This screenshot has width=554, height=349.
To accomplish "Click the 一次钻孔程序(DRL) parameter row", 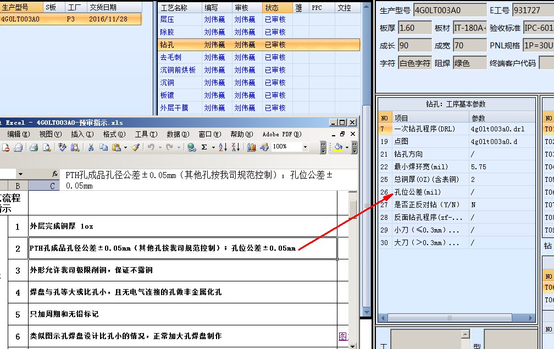I will (x=457, y=129).
